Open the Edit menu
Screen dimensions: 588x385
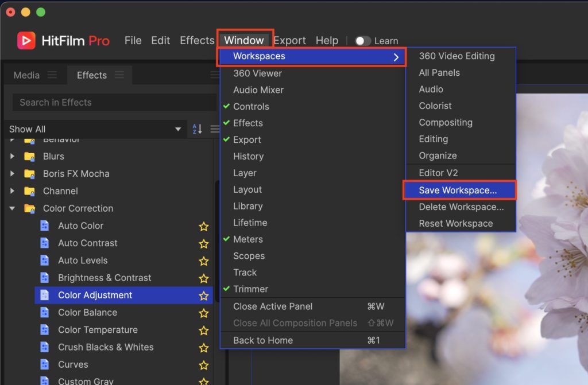pyautogui.click(x=161, y=41)
